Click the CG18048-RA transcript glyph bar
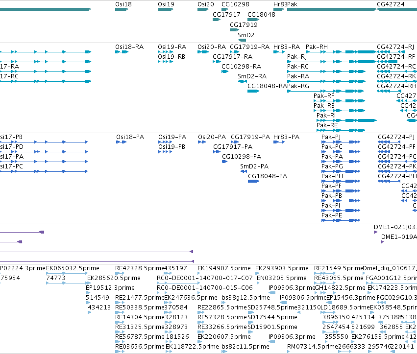The width and height of the screenshot is (417, 354). 253,91
